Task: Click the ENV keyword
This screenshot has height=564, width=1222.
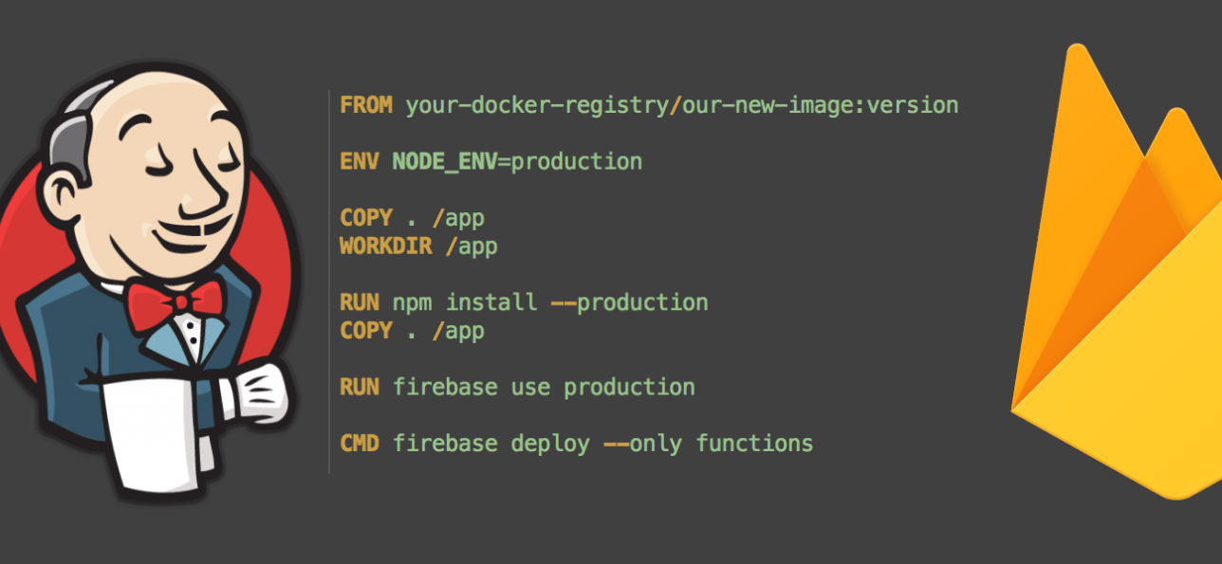Action: (360, 161)
